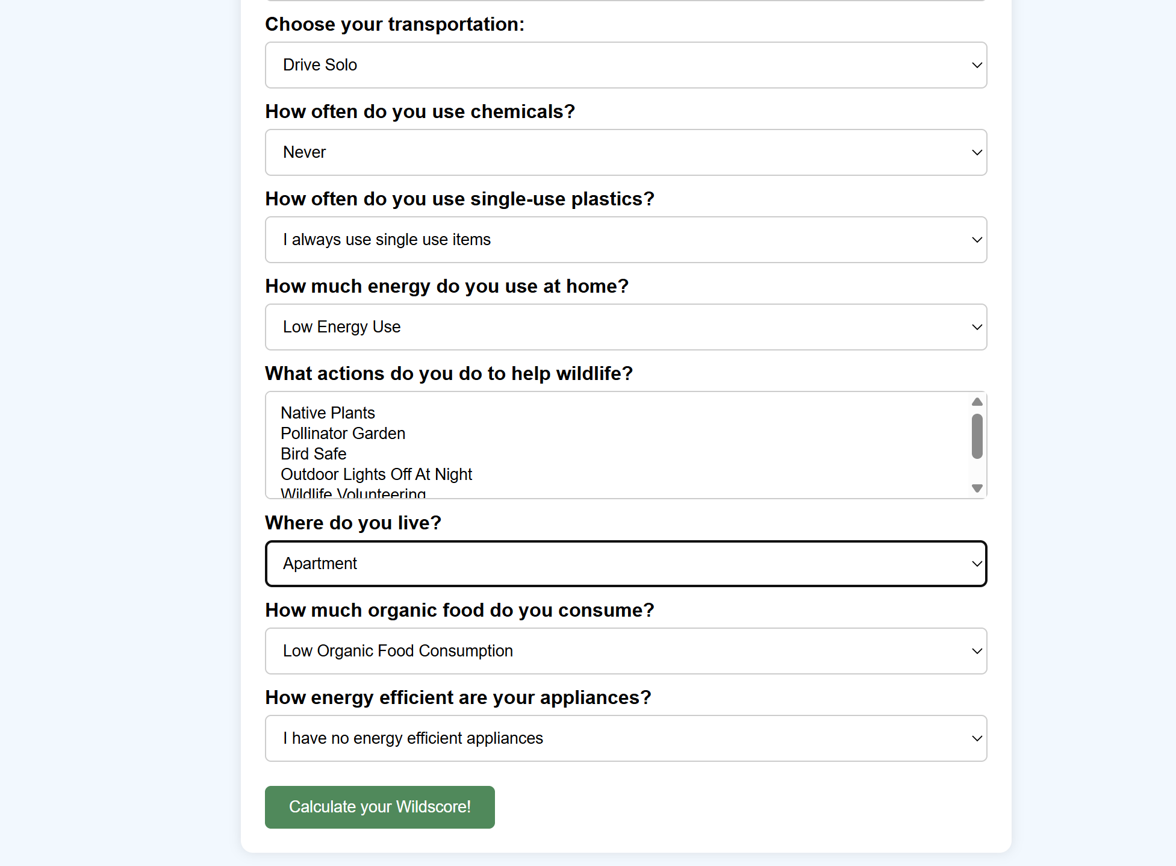Click chevron on Low Energy Use dropdown
The width and height of the screenshot is (1176, 866).
(x=977, y=327)
